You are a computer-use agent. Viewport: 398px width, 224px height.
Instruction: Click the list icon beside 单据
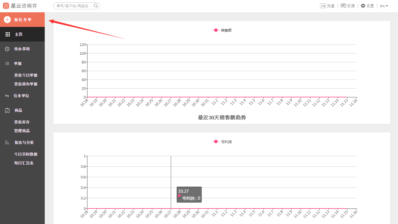click(x=7, y=64)
